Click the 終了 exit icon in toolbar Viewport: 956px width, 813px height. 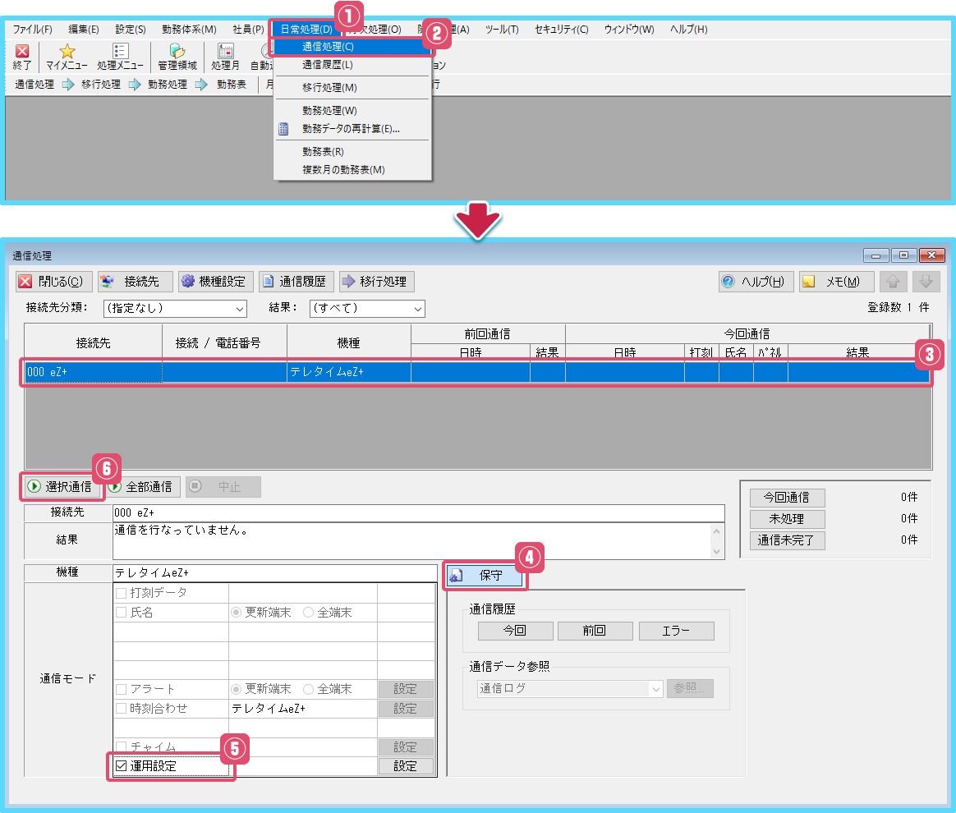pyautogui.click(x=22, y=57)
